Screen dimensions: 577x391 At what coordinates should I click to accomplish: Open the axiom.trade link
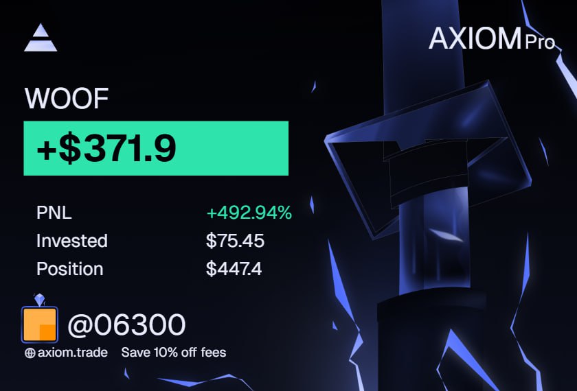point(72,353)
